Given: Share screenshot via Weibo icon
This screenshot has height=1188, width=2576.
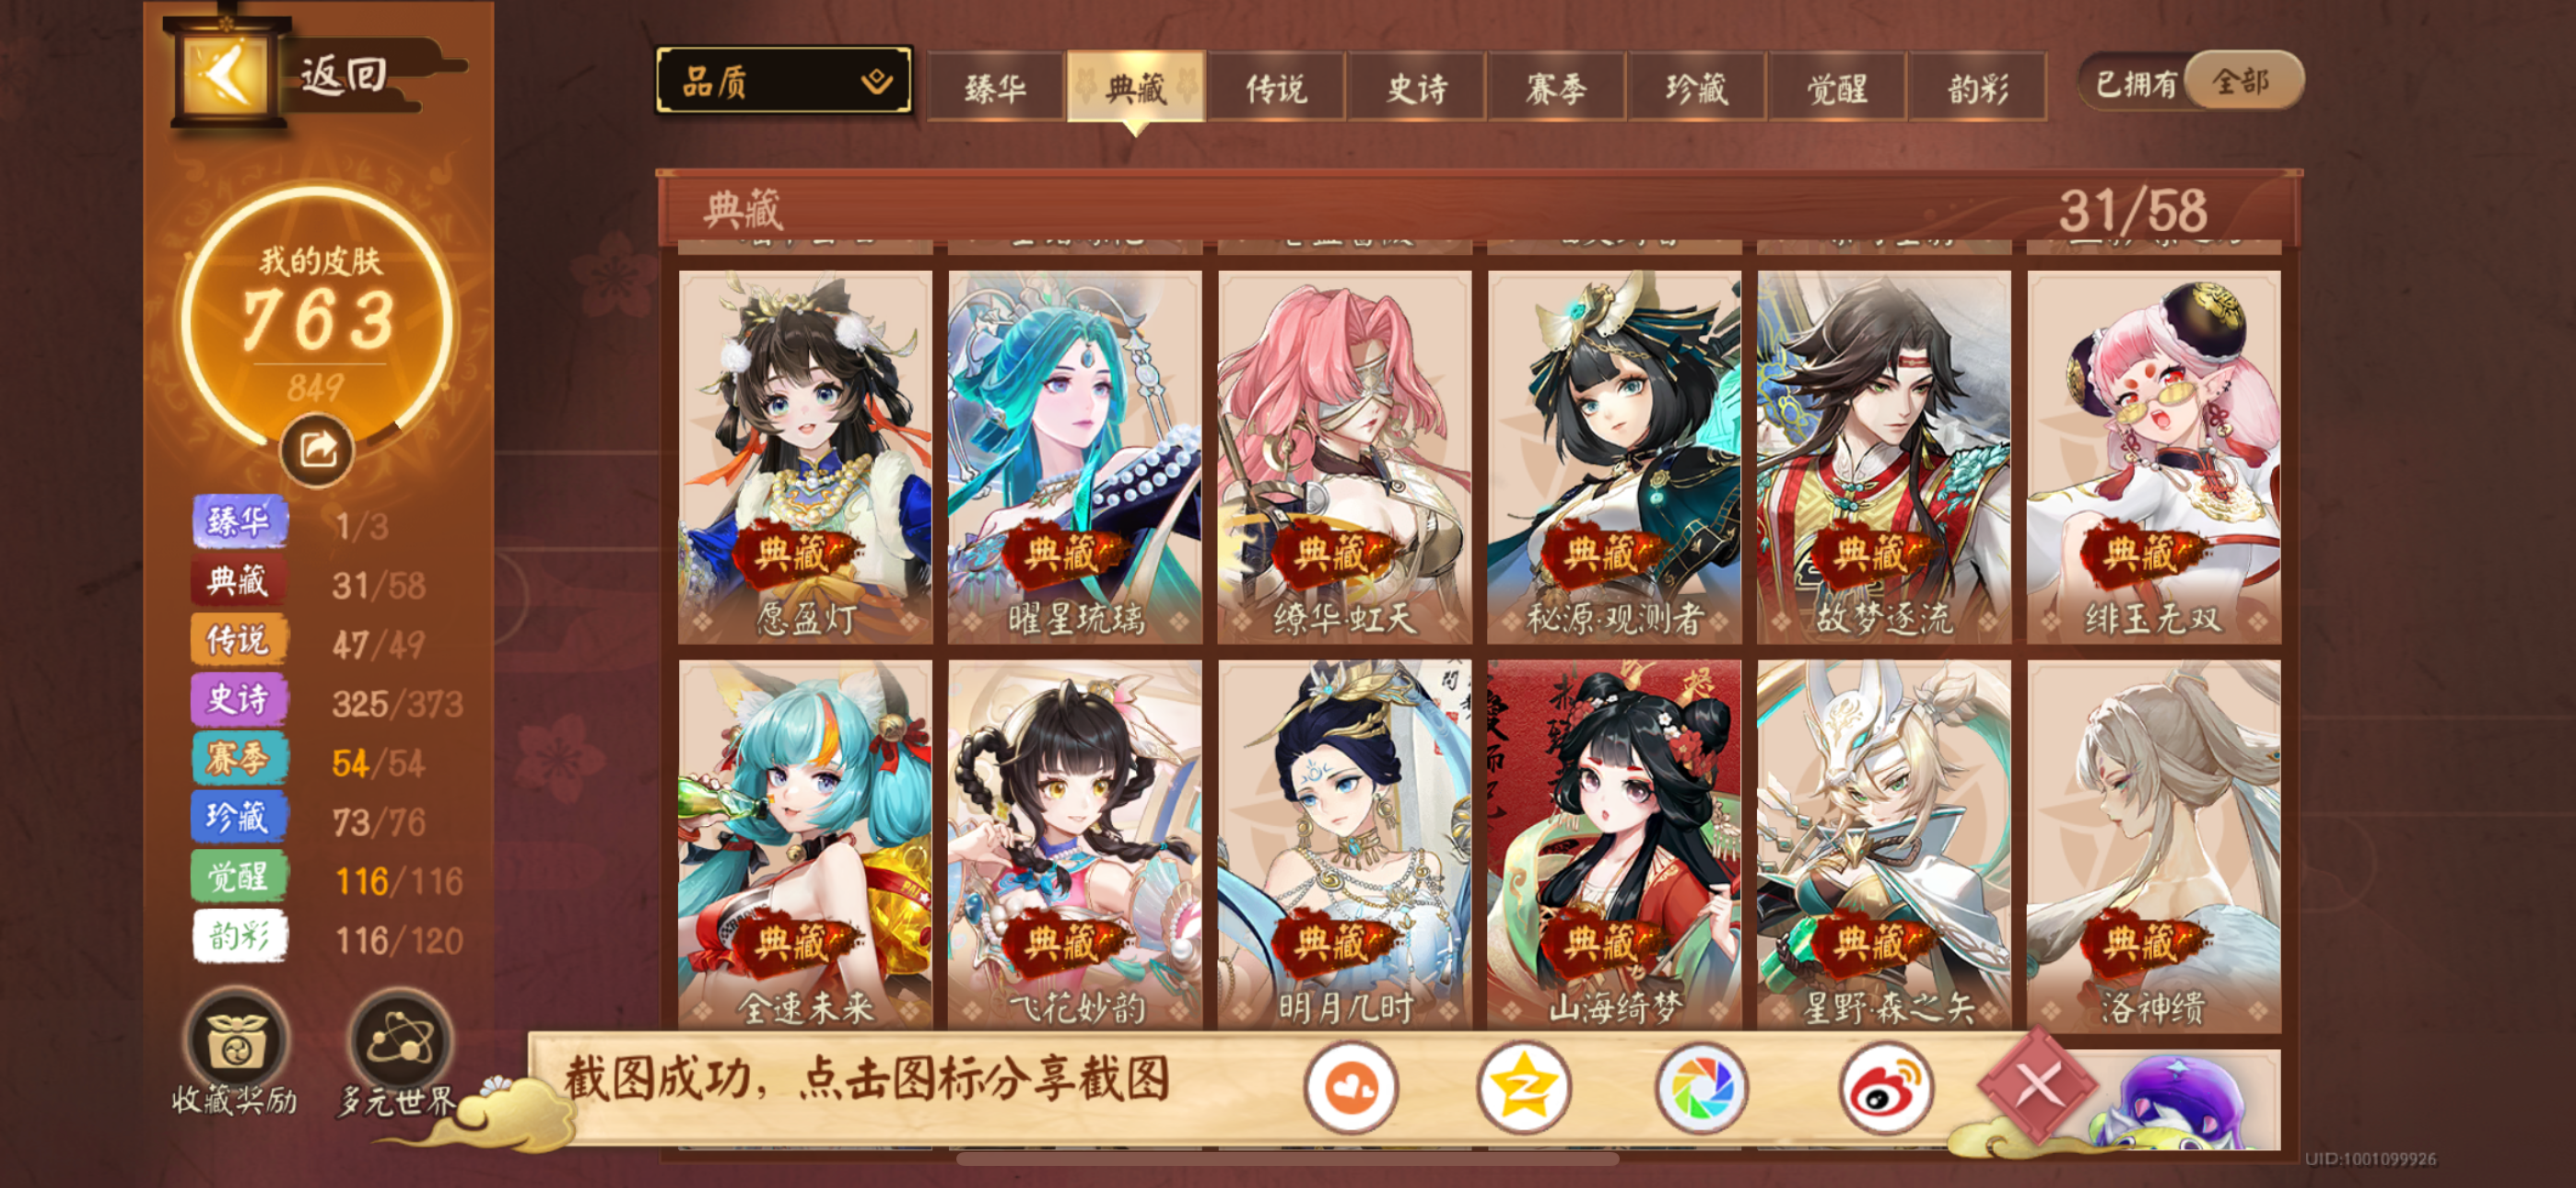Looking at the screenshot, I should 1886,1087.
